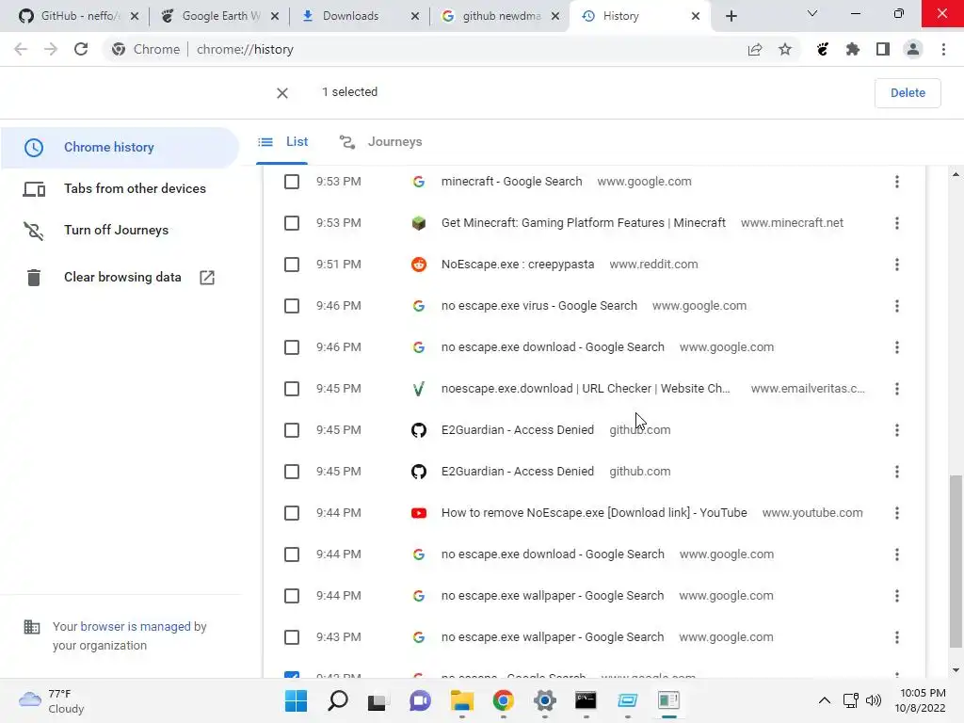This screenshot has height=723, width=964.
Task: Open more actions for minecraft Google Search
Action: coord(897,182)
